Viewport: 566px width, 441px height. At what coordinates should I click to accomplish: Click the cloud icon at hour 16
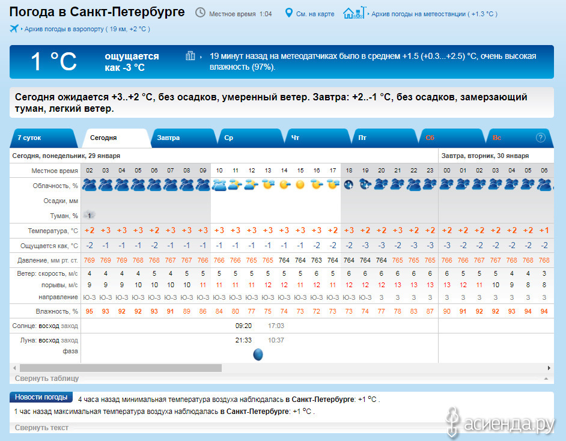pyautogui.click(x=317, y=185)
